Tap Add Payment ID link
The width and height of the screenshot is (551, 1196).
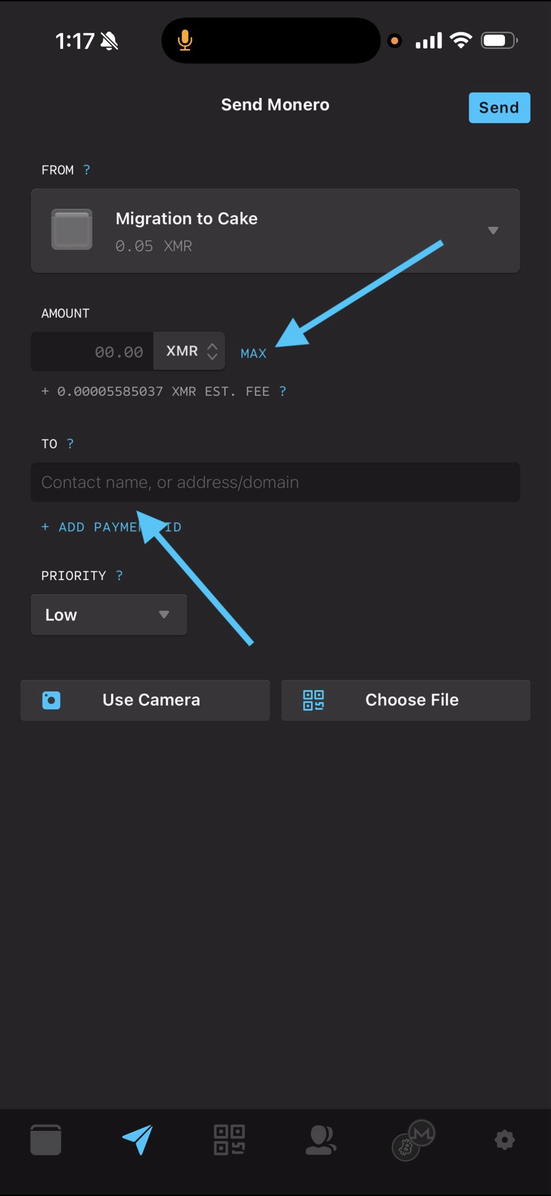111,527
